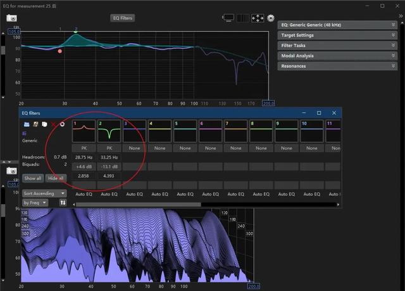Edit filter 1 Q value 2.858
The width and height of the screenshot is (405, 291).
point(84,176)
